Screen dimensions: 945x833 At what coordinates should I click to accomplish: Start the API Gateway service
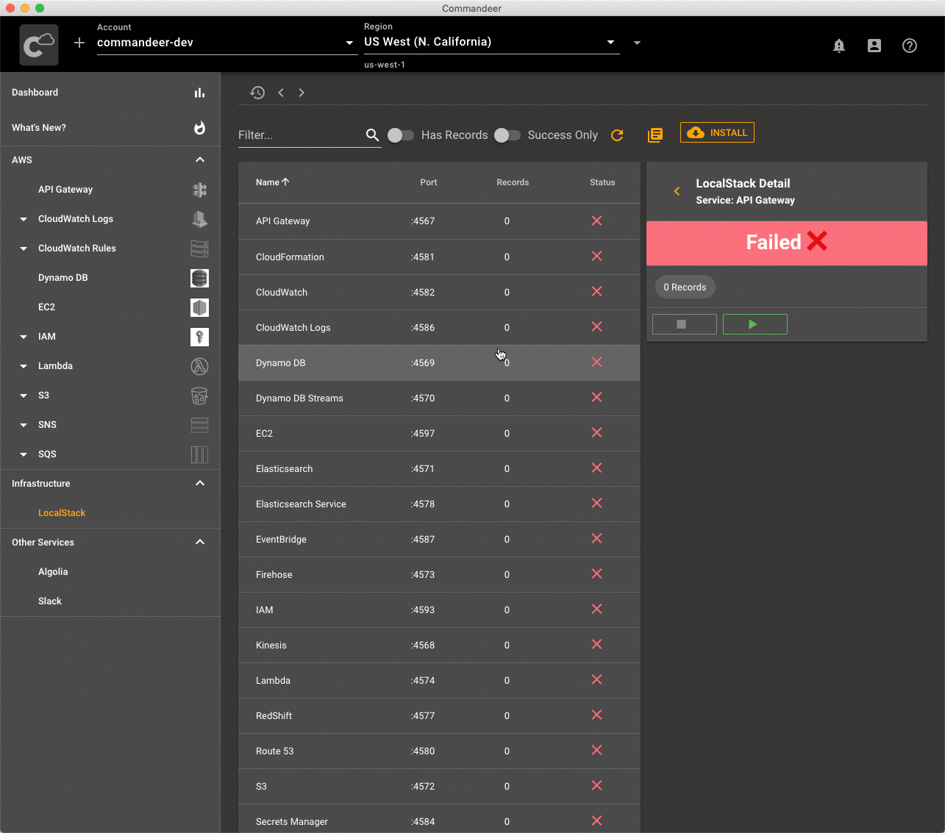click(x=755, y=324)
